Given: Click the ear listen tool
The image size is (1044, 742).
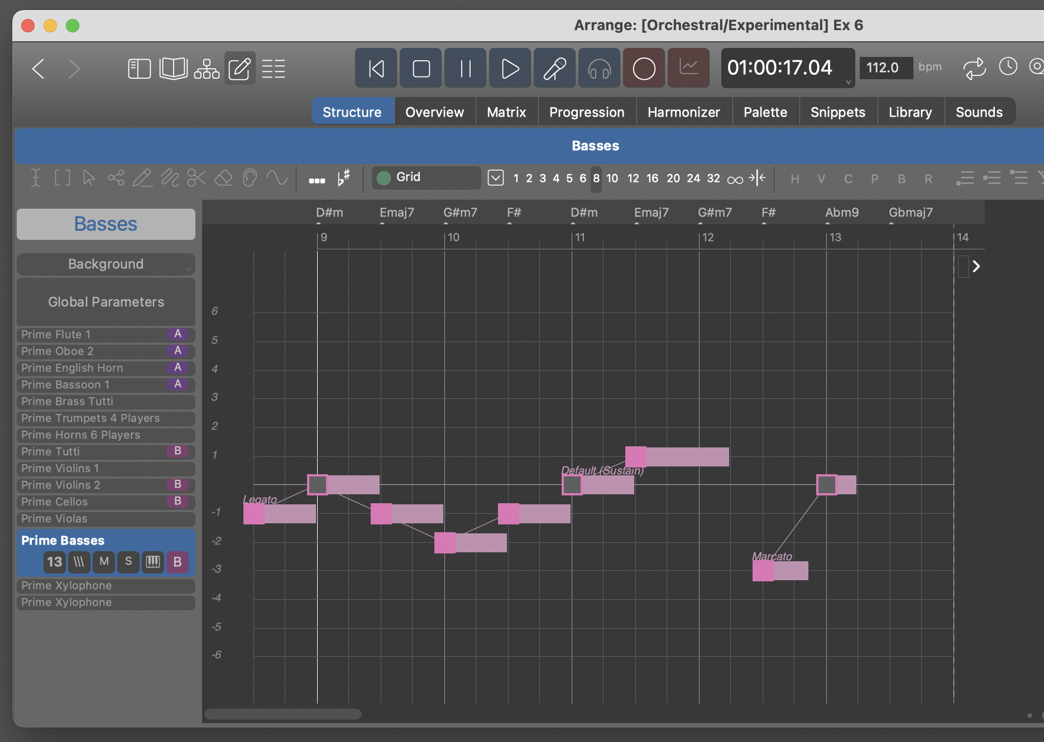Looking at the screenshot, I should click(x=250, y=179).
